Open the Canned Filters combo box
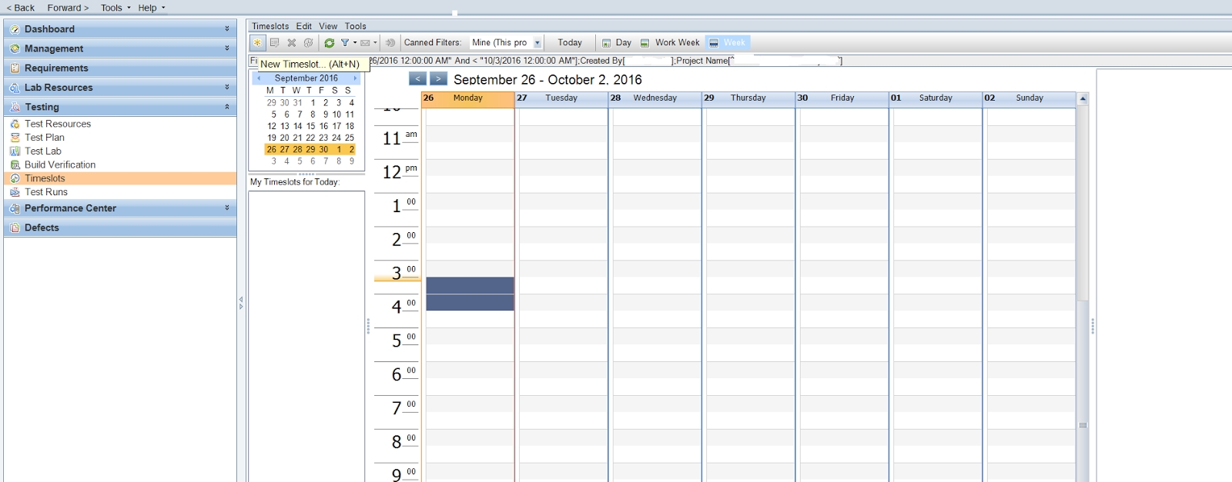The image size is (1232, 482). (x=506, y=43)
